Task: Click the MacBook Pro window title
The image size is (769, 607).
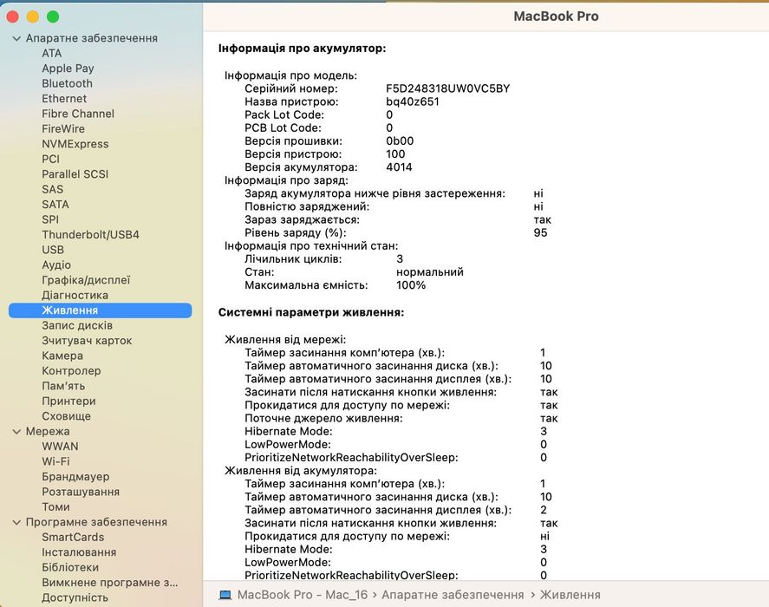Action: pyautogui.click(x=556, y=16)
